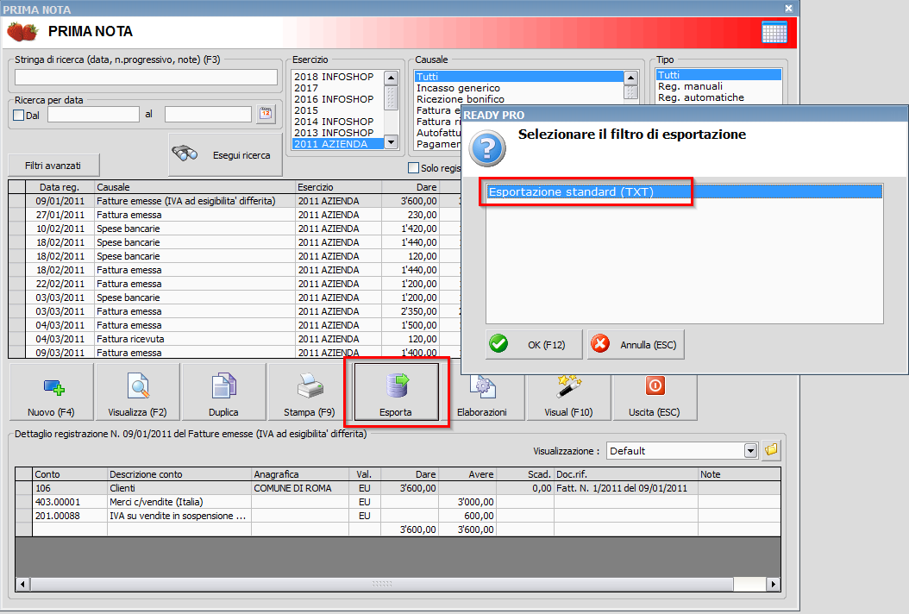Open the date picker calendar icon

266,114
